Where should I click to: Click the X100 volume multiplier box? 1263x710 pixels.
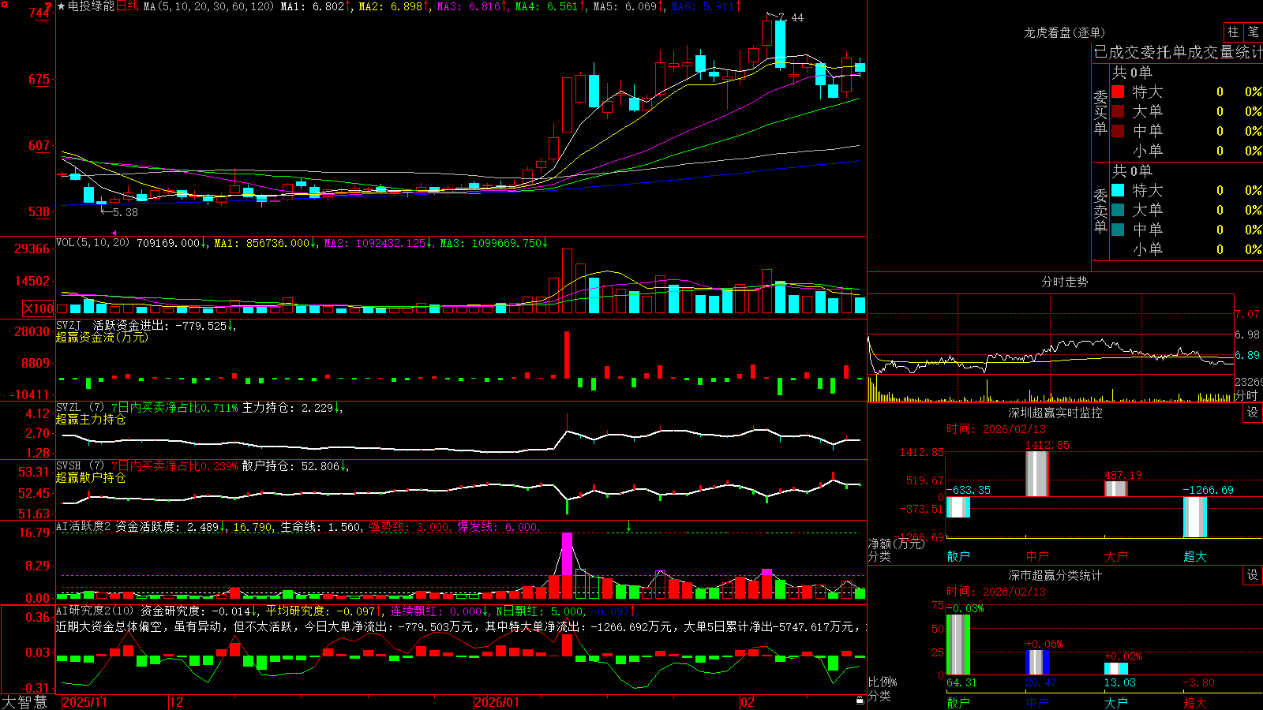(38, 308)
